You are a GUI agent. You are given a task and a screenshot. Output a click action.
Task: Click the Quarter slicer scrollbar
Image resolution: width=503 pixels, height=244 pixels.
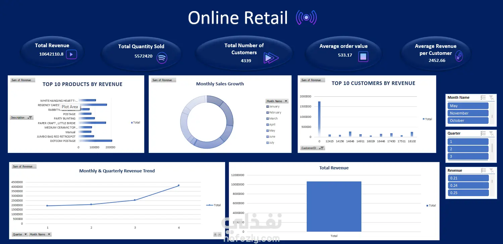coord(492,149)
